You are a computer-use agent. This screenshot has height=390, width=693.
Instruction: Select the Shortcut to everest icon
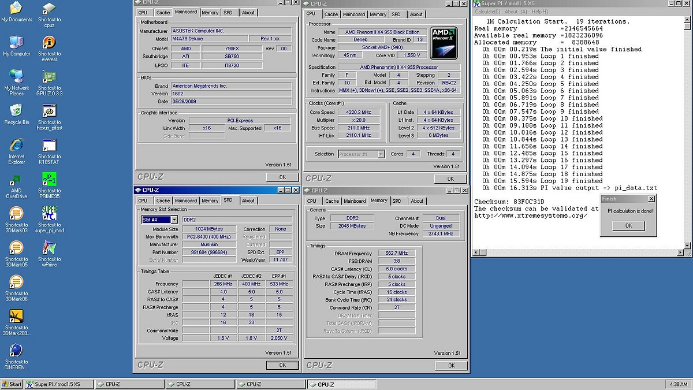[49, 43]
